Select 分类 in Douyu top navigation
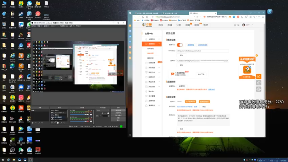 pyautogui.click(x=179, y=25)
